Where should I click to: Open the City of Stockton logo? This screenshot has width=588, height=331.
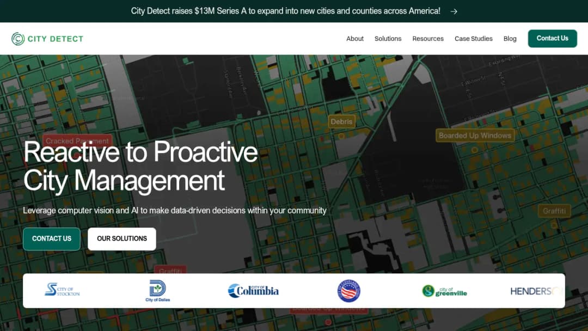(62, 290)
